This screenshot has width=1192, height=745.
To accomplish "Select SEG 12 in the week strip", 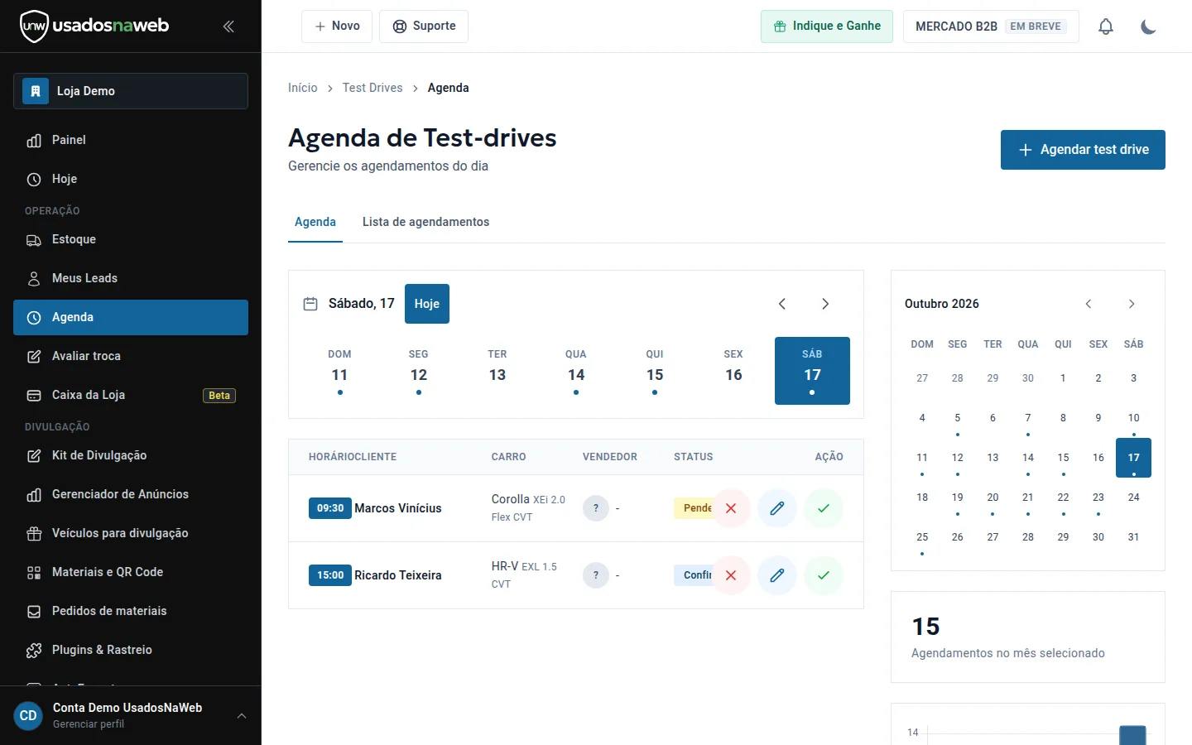I will point(419,371).
